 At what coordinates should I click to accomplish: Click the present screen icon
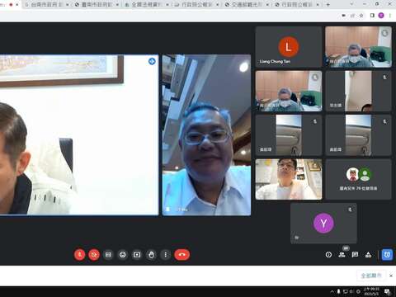tap(137, 255)
